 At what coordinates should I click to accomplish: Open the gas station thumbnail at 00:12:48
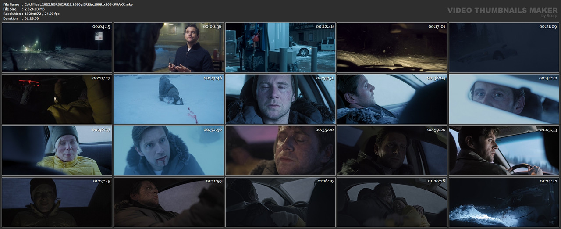pos(280,48)
